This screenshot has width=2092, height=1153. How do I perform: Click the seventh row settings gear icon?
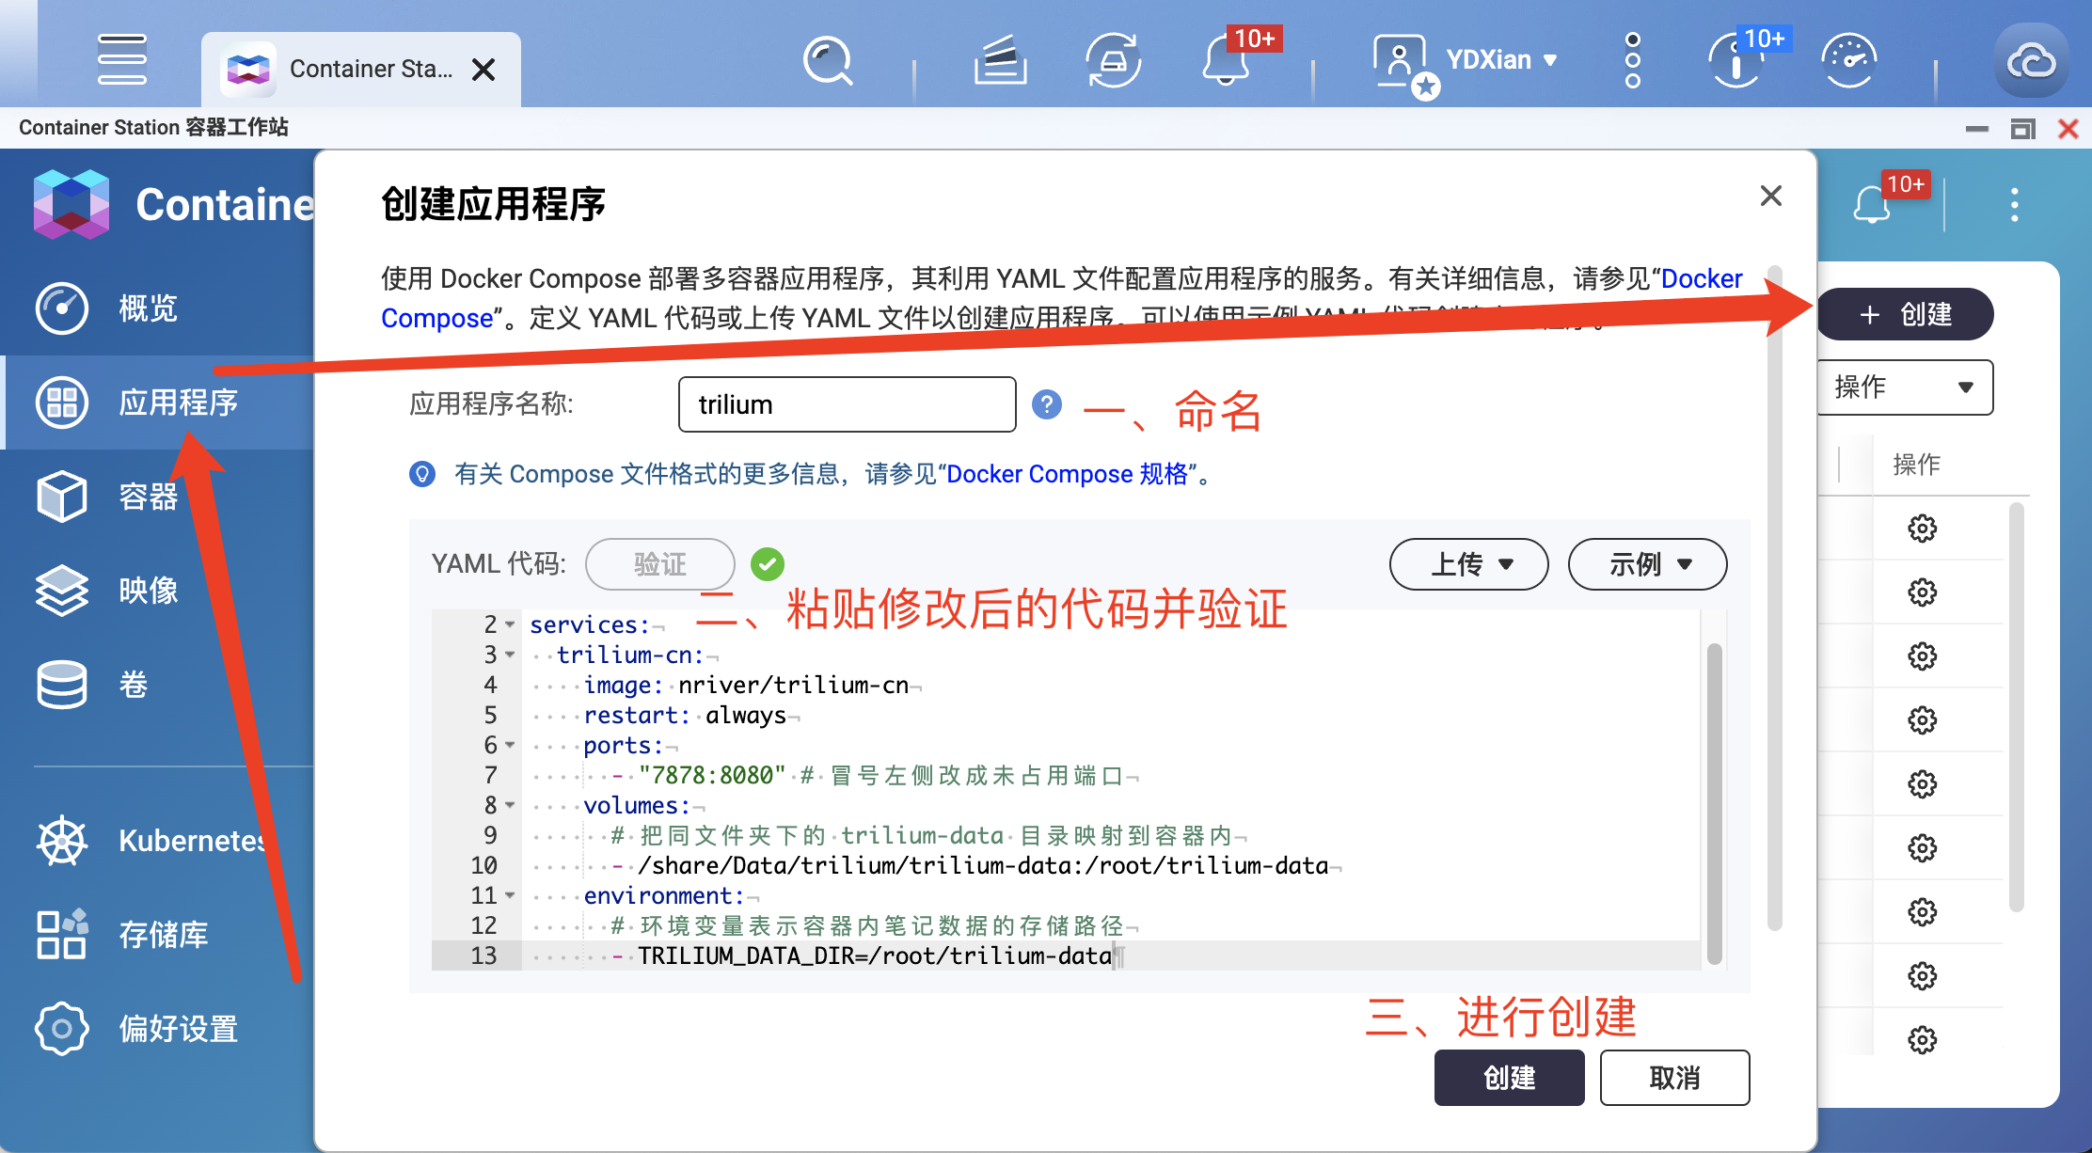click(x=1923, y=912)
